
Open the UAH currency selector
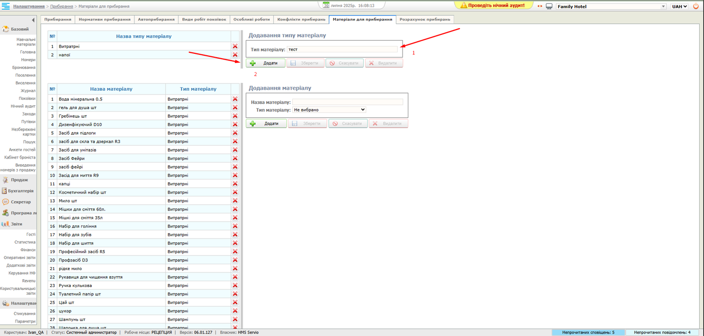click(x=679, y=7)
